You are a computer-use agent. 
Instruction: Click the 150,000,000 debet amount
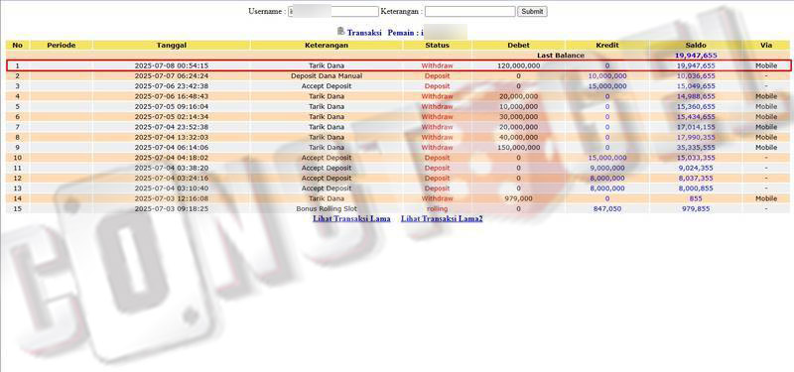point(518,147)
